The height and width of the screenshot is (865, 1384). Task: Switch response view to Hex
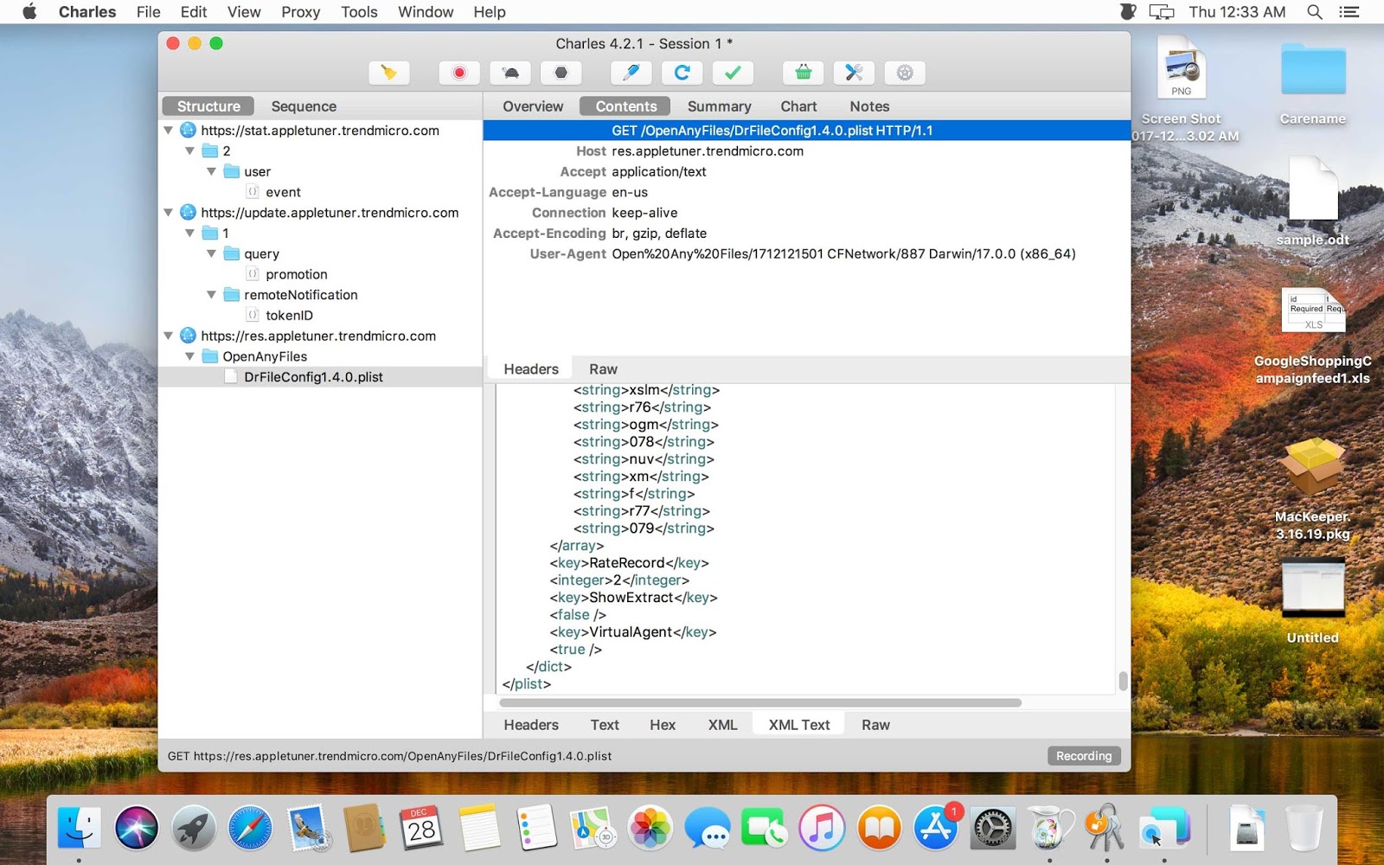(x=663, y=725)
